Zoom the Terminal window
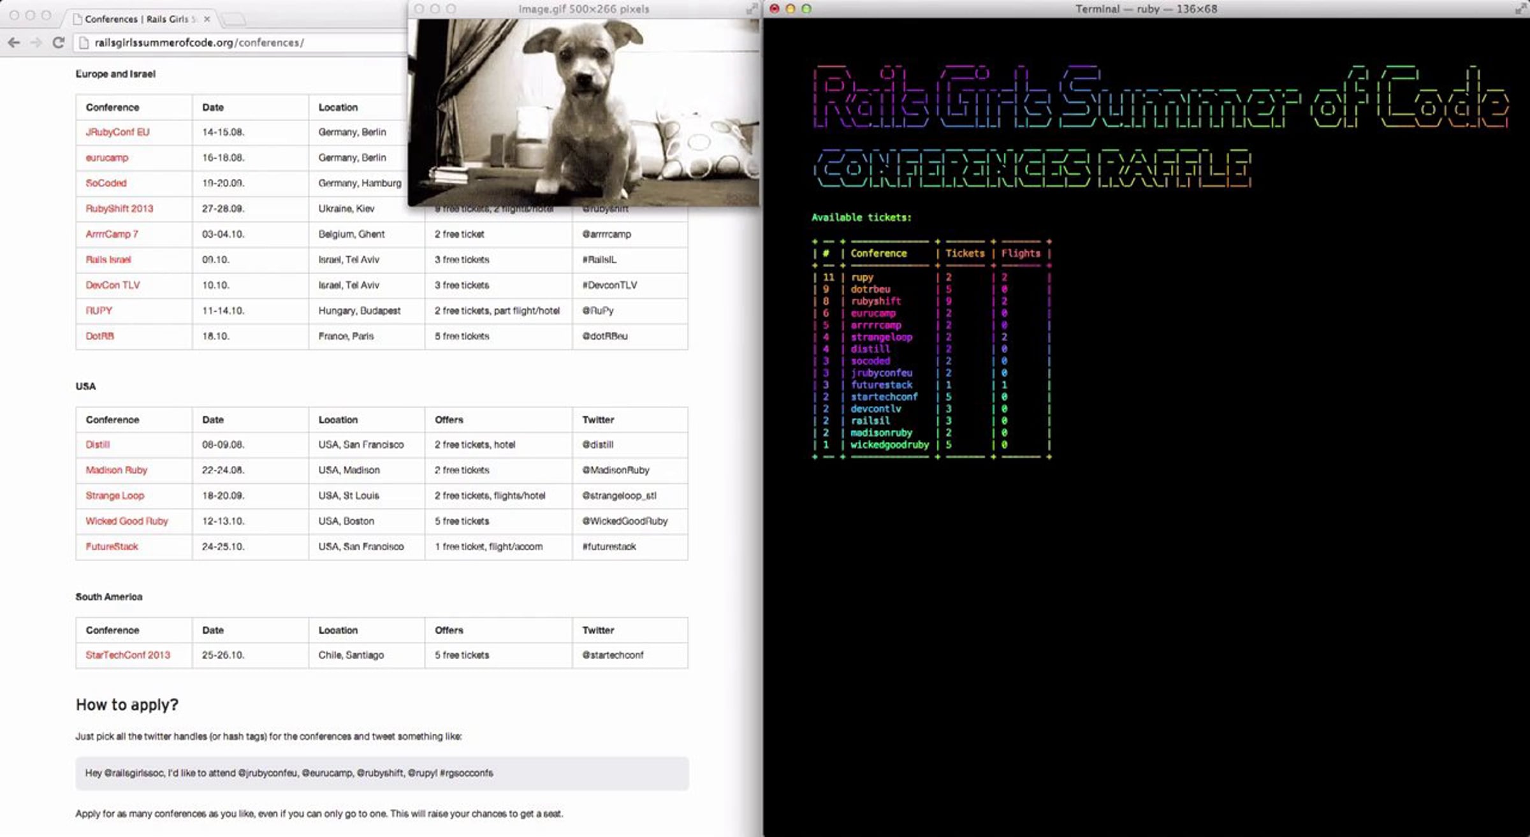Viewport: 1530px width, 837px height. 806,9
